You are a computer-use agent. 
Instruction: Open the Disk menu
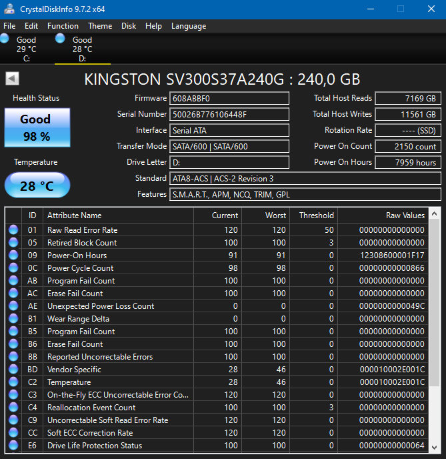point(129,26)
